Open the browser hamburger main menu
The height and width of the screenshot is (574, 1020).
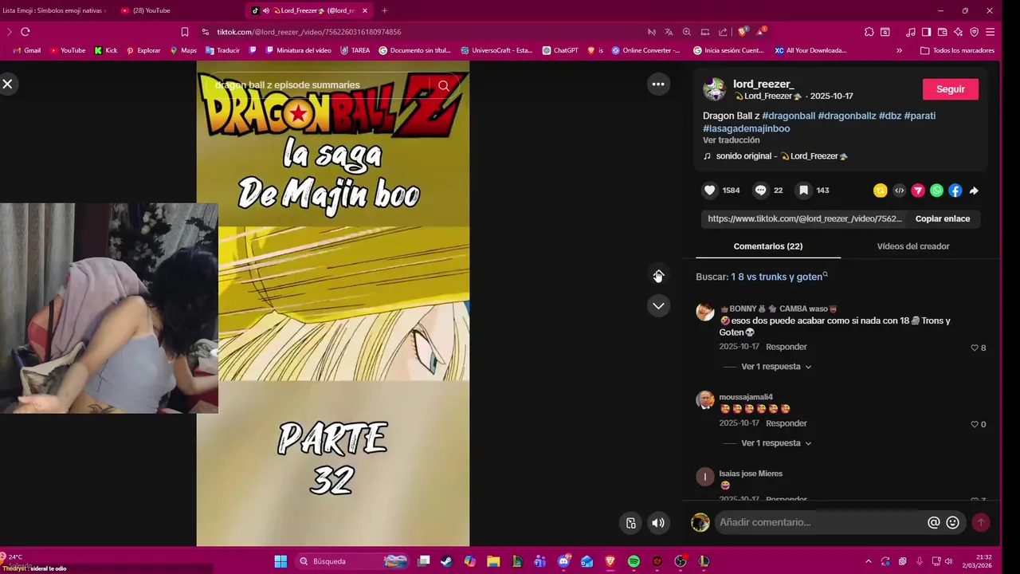tap(991, 32)
